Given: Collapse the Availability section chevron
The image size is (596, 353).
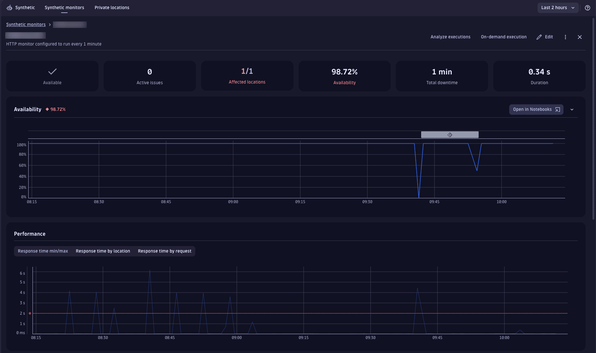Looking at the screenshot, I should 572,110.
